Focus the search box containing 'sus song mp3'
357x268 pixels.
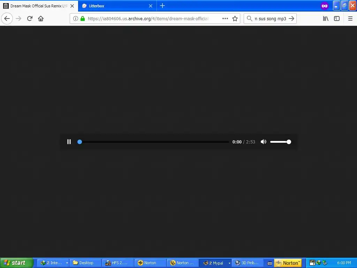tap(270, 19)
